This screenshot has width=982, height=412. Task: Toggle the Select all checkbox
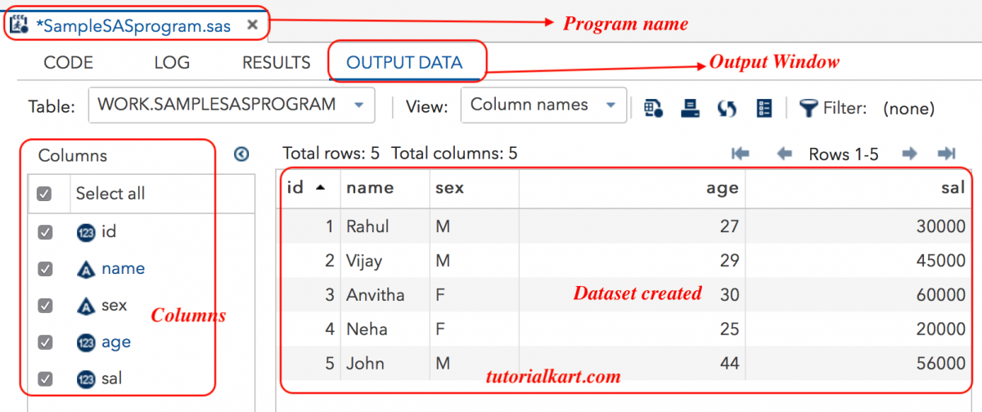[x=45, y=194]
